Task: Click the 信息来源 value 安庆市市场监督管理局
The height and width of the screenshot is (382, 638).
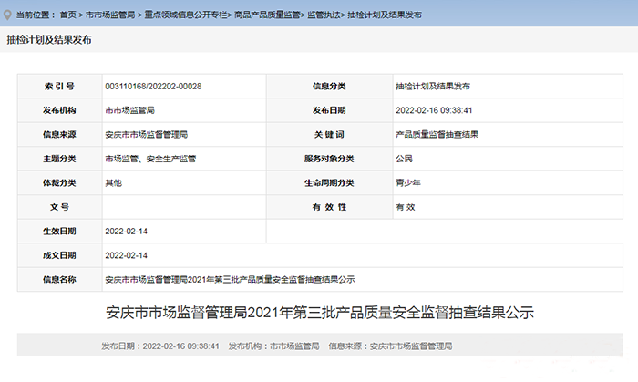Action: (147, 135)
